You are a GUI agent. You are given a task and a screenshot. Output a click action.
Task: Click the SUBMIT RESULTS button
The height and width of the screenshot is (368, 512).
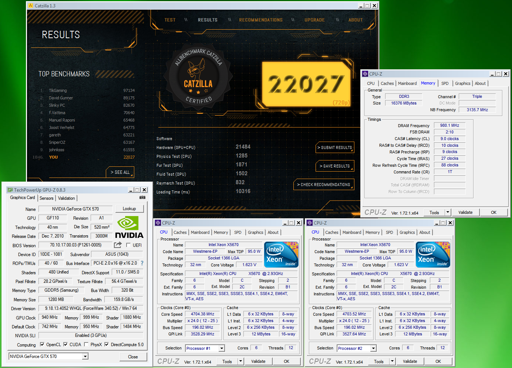coord(335,147)
